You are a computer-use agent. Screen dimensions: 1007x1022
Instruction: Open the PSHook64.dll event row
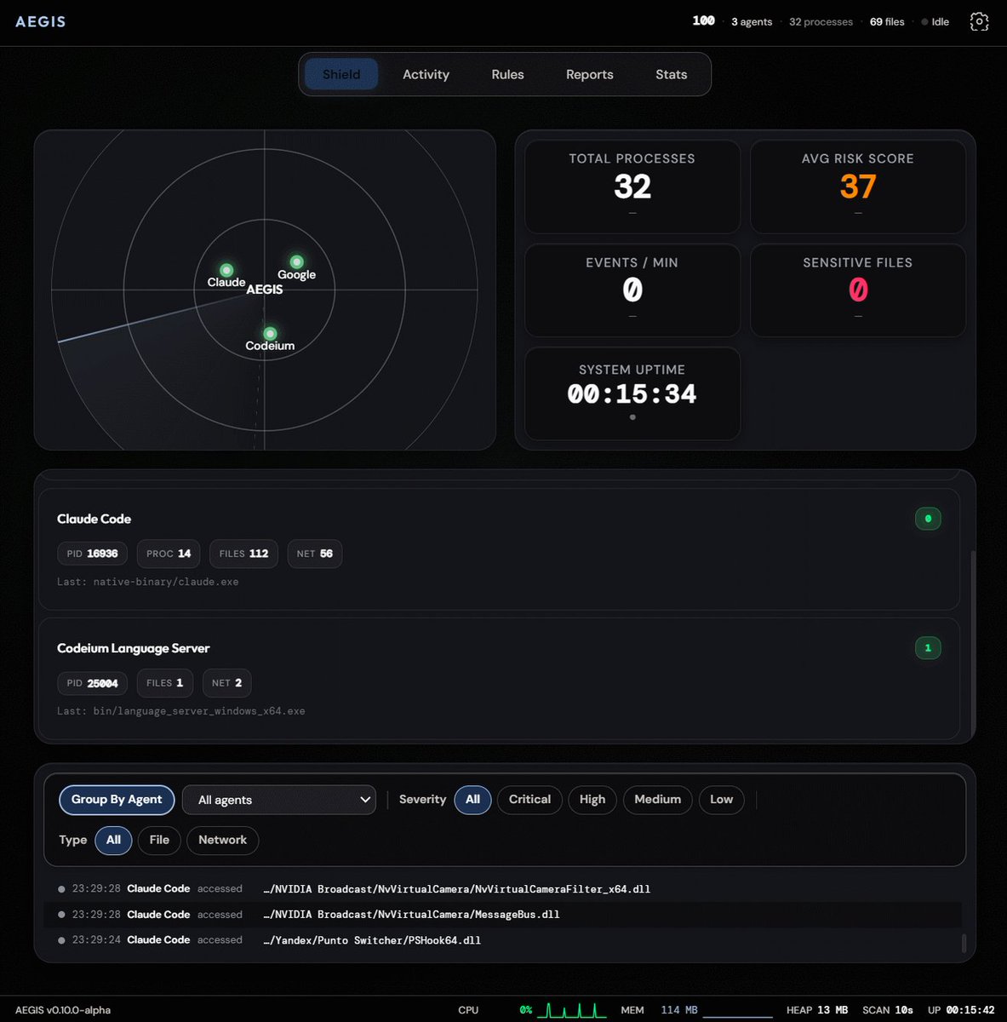(x=502, y=940)
